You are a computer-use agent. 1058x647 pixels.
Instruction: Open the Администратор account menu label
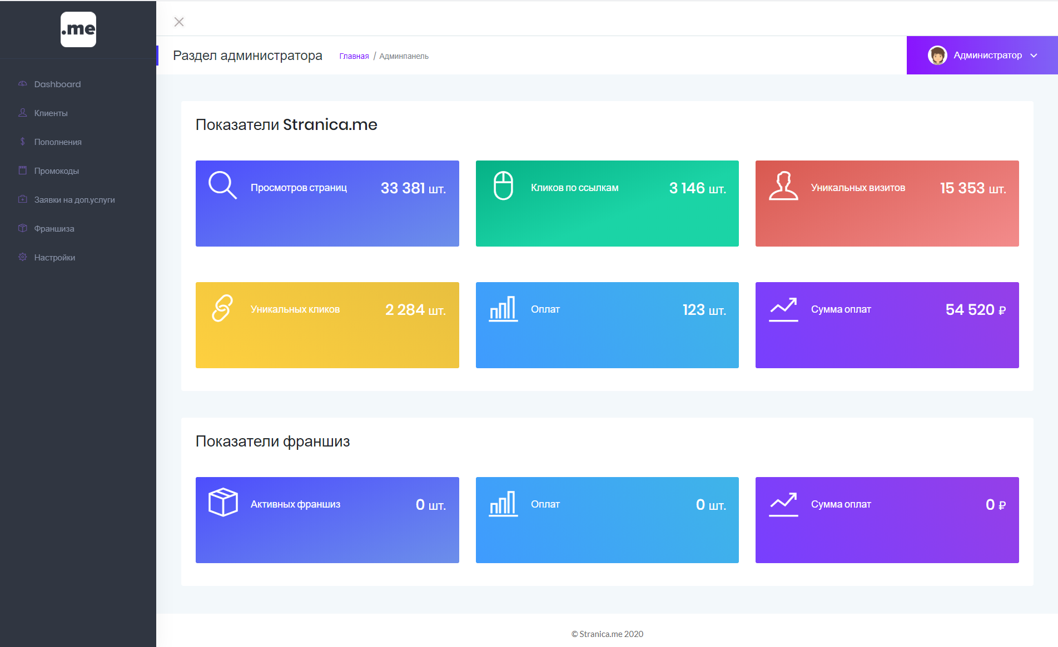tap(987, 55)
